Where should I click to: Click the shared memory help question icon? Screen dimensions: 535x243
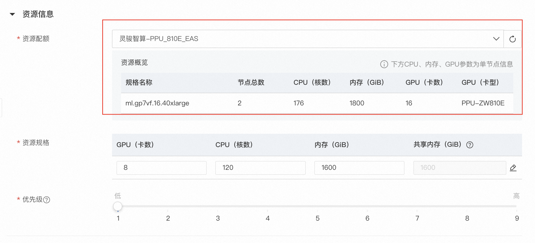pos(470,145)
